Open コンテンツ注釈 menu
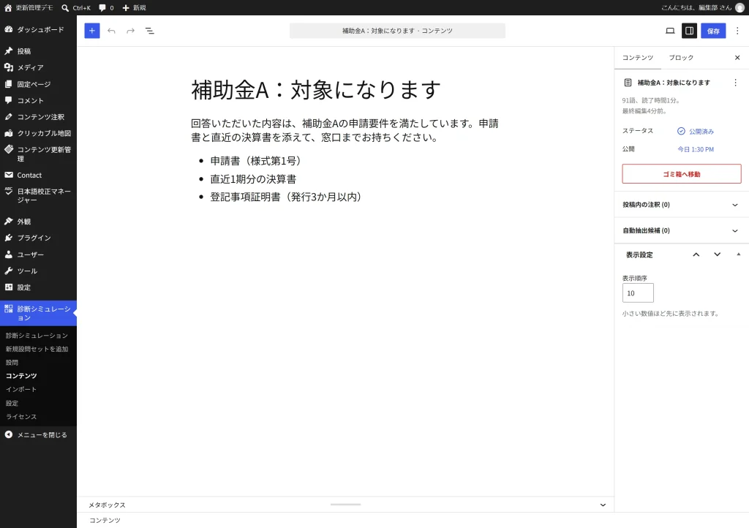Viewport: 749px width, 528px height. tap(38, 116)
